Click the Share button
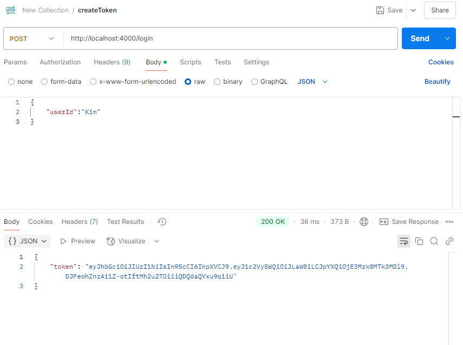This screenshot has width=463, height=345. click(440, 10)
